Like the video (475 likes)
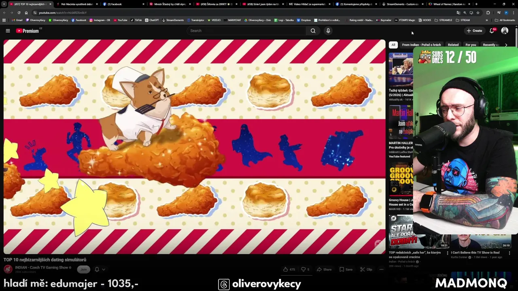The width and height of the screenshot is (518, 291). (289, 270)
